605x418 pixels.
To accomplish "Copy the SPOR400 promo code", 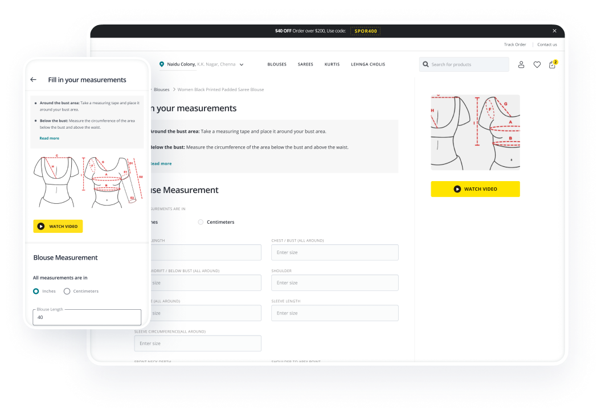I will tap(365, 31).
